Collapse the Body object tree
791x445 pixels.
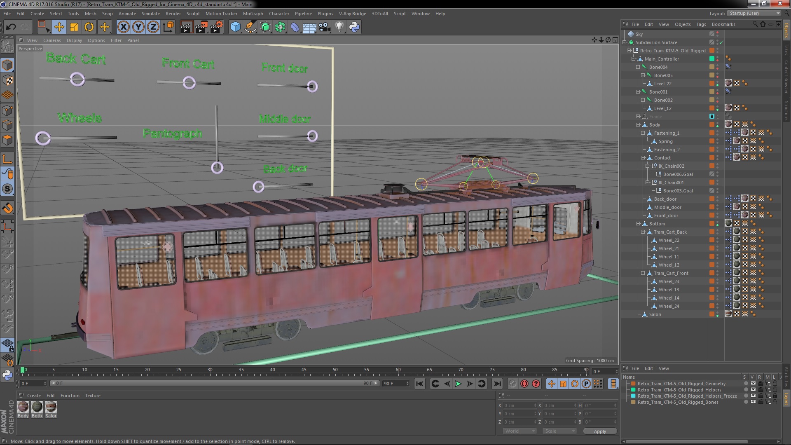click(x=638, y=125)
